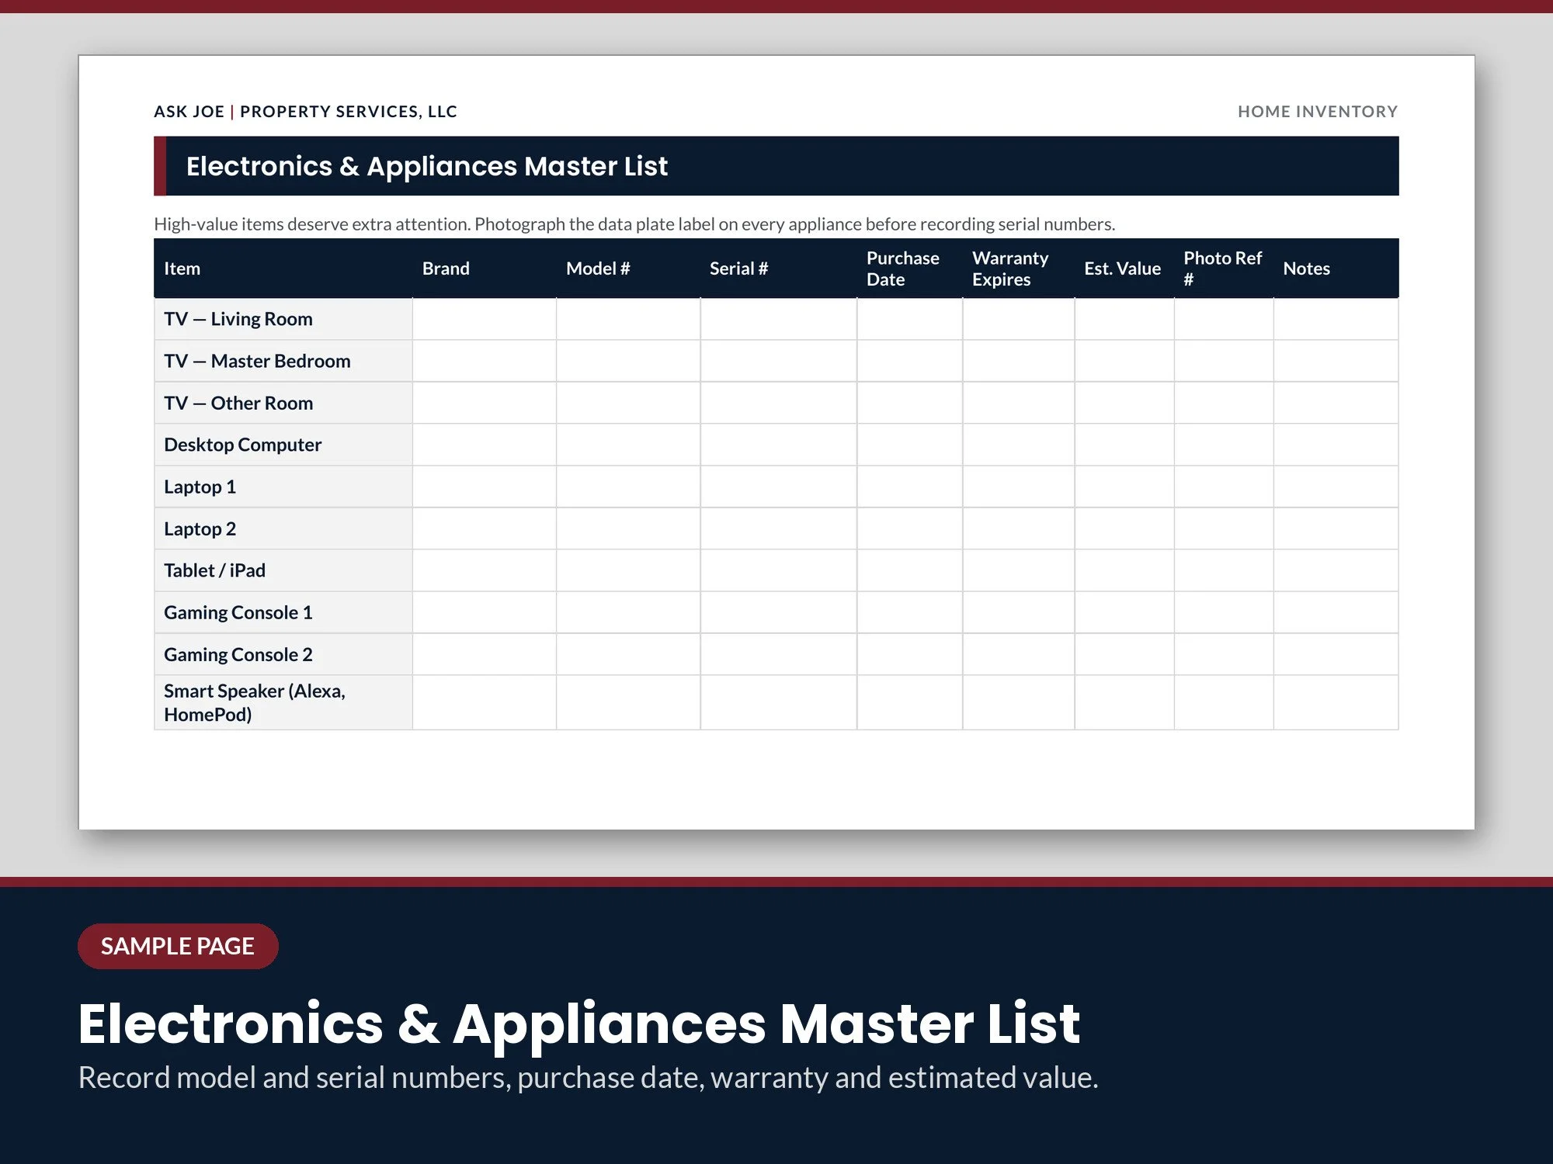Click the 'Notes' column header
The width and height of the screenshot is (1553, 1164).
pos(1336,268)
